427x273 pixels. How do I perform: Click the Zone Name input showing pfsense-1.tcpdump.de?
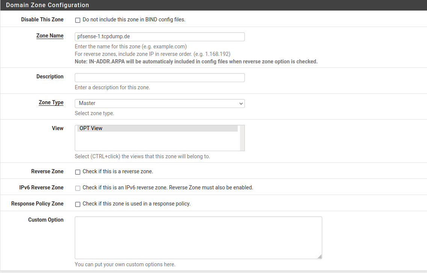[160, 36]
